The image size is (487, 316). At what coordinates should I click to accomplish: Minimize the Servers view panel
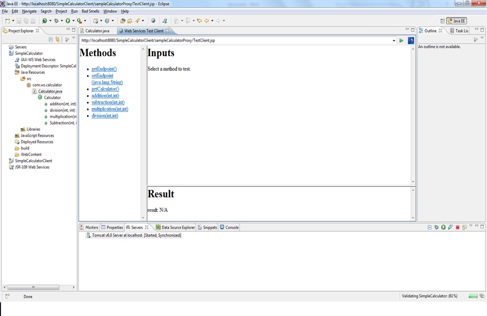476,226
